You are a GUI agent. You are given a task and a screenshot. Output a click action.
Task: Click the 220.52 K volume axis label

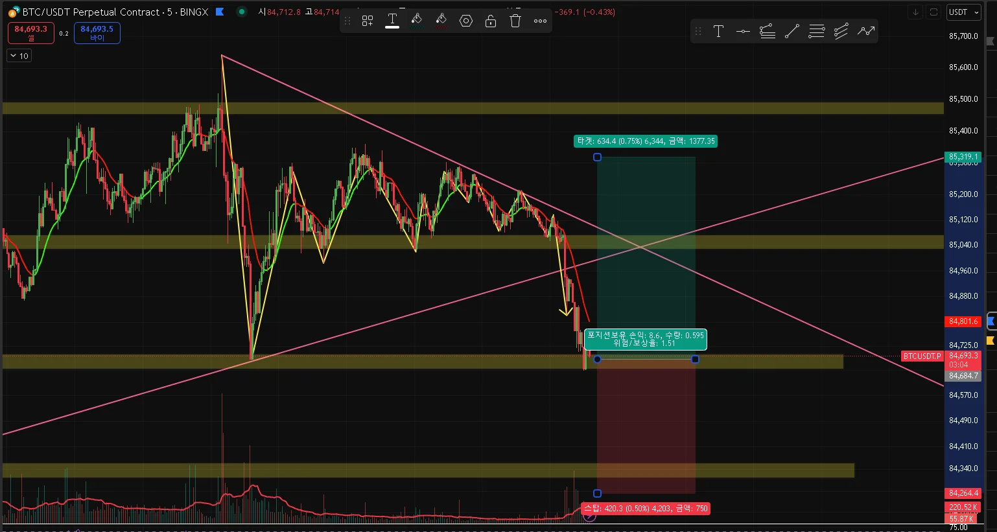pyautogui.click(x=963, y=507)
